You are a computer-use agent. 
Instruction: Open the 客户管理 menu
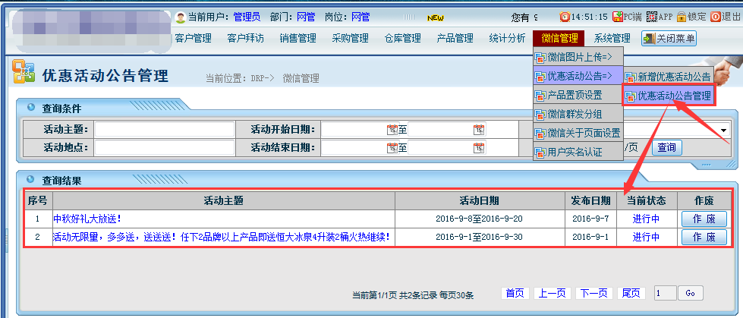[x=193, y=38]
